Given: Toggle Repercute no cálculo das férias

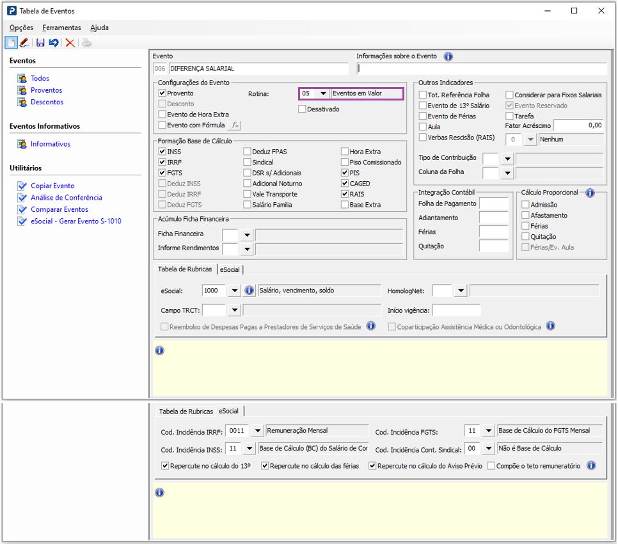Looking at the screenshot, I should tap(265, 466).
